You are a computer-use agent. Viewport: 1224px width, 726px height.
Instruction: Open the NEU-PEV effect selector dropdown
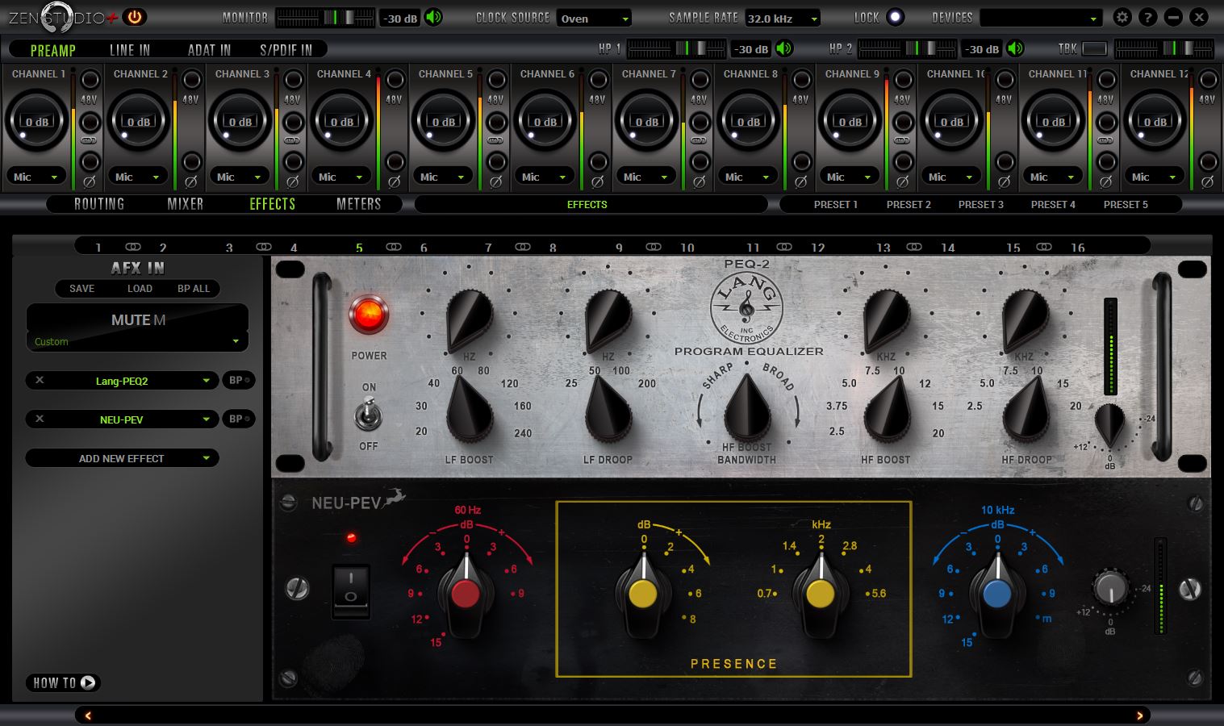(123, 419)
